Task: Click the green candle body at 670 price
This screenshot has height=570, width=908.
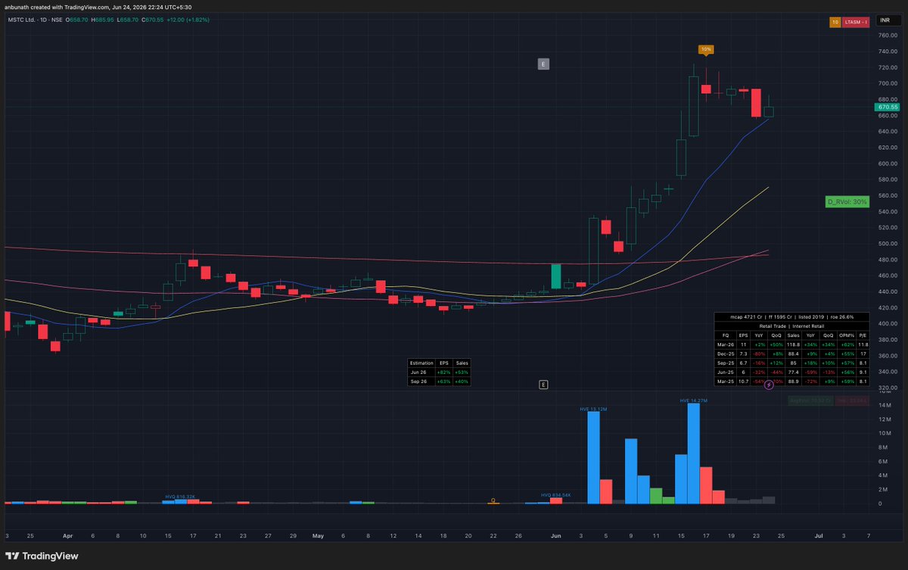Action: point(768,111)
